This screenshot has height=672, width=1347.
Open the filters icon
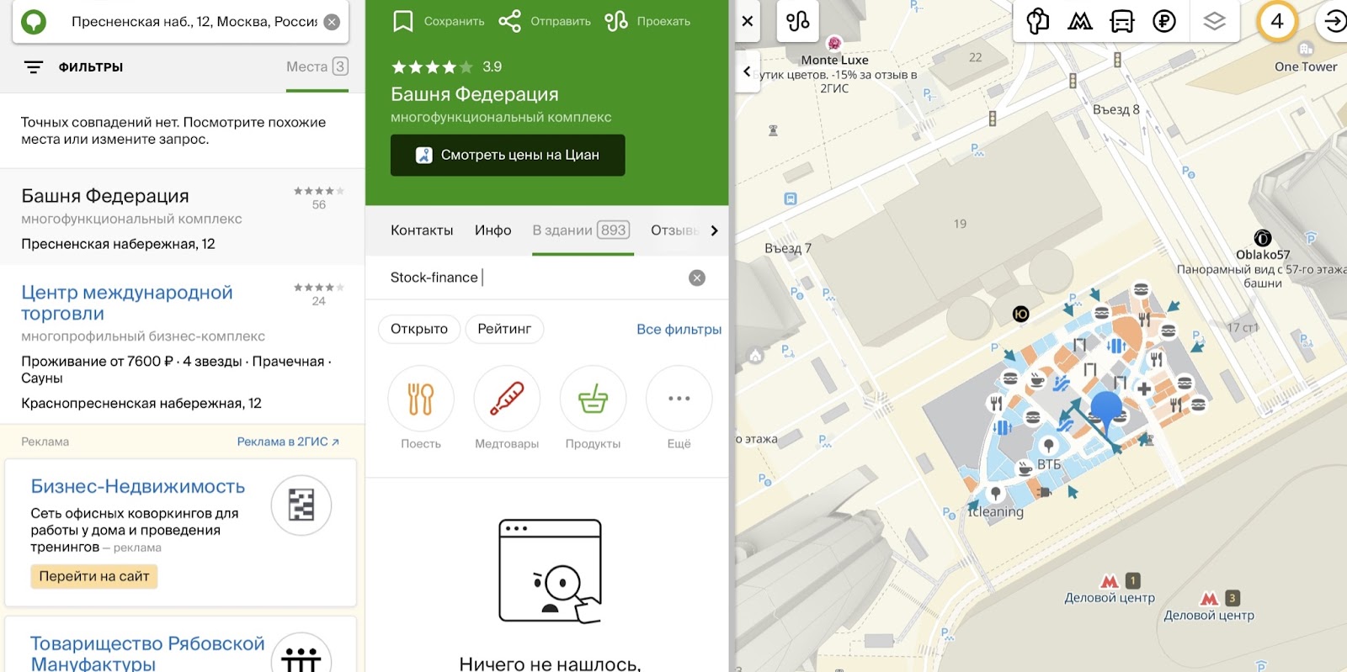point(34,67)
